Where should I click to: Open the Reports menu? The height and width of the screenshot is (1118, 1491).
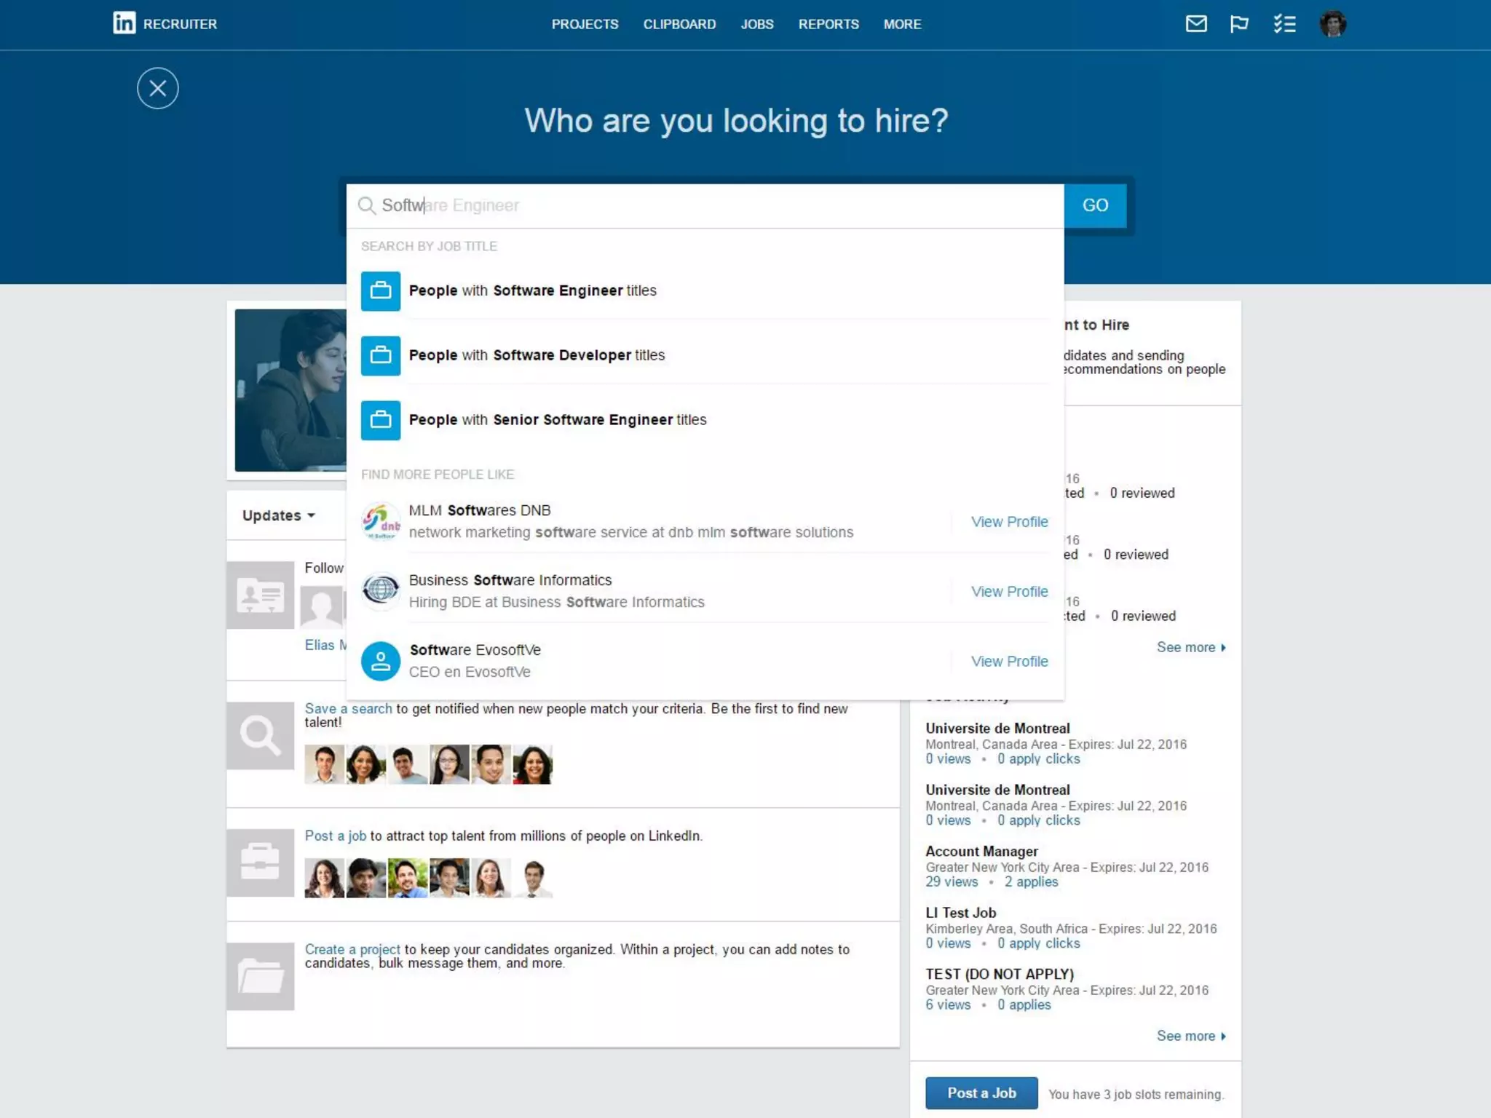[828, 24]
